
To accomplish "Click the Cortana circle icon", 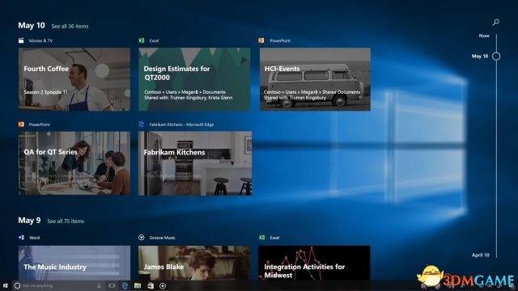I will tap(18, 285).
